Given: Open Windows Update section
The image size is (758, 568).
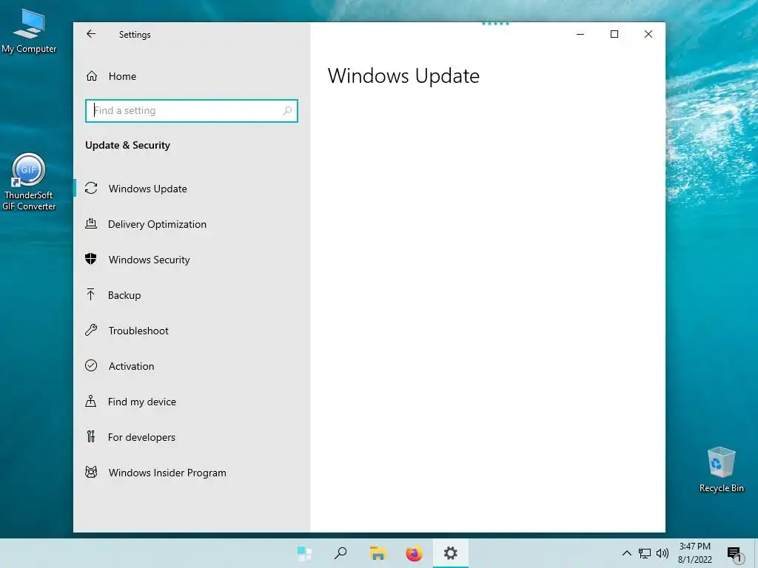Looking at the screenshot, I should click(x=192, y=189).
